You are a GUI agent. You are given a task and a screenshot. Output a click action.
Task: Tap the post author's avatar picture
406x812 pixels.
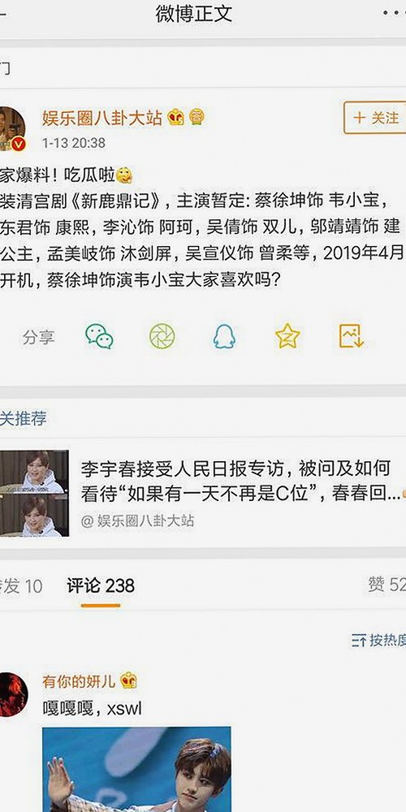tap(12, 128)
